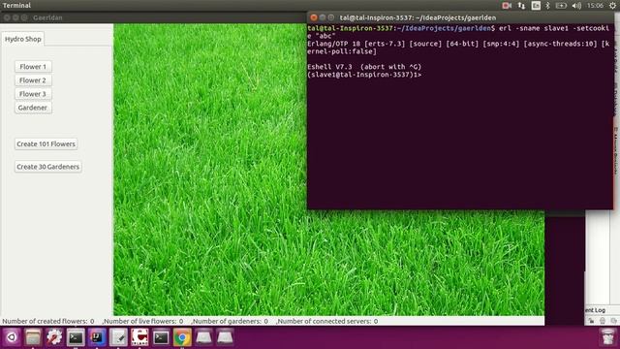620x349 pixels.
Task: Click 'Number of created flowers: 0' status text
Action: [x=48, y=321]
